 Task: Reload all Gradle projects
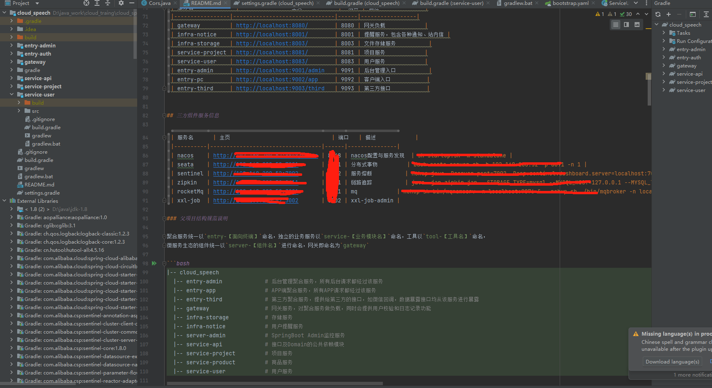[x=658, y=14]
